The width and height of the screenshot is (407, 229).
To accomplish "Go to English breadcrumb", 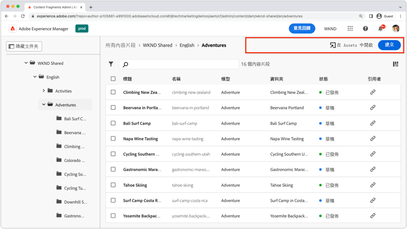I will tap(187, 45).
